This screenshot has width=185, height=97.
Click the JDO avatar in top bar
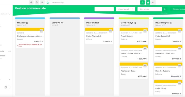click(153, 3)
